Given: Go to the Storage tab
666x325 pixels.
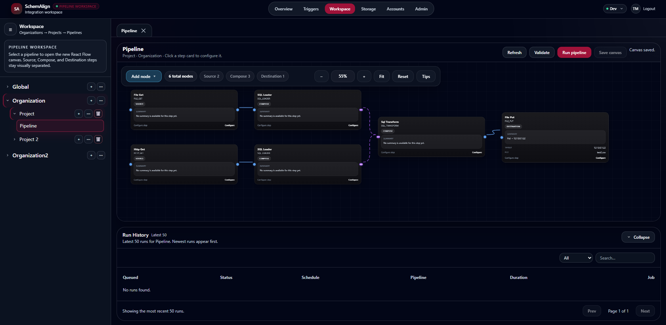Looking at the screenshot, I should 368,9.
